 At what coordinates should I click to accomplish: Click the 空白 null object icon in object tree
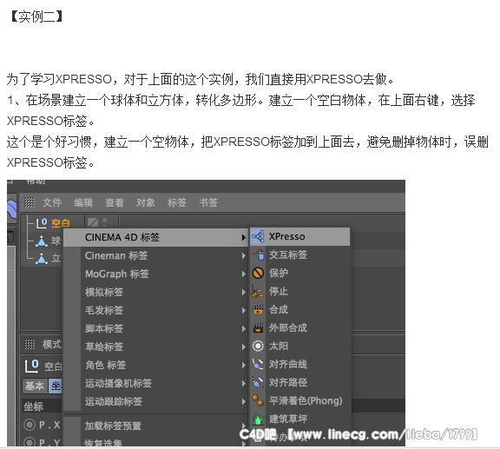click(42, 222)
